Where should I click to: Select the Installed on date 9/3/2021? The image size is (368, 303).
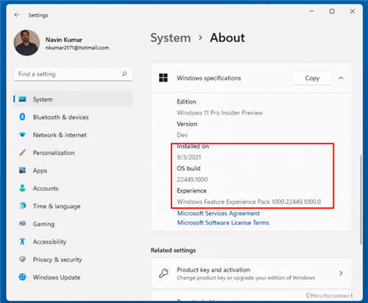tap(189, 157)
